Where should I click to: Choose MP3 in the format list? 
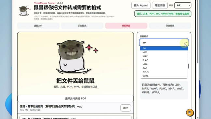[164, 52]
